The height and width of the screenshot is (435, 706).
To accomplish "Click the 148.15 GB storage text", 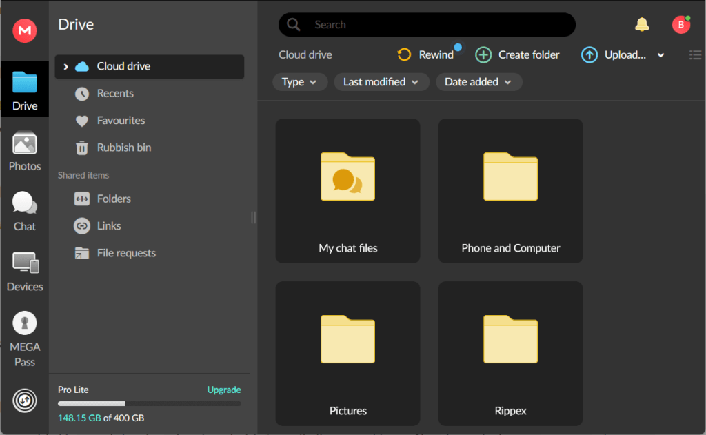I will point(79,418).
